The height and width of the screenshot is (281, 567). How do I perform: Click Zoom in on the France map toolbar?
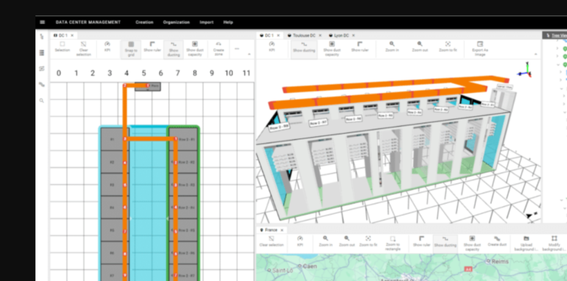coord(326,242)
